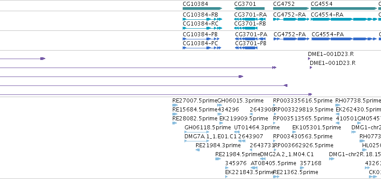
Task: Open the CG4554-PA protein label
Action: click(x=328, y=34)
